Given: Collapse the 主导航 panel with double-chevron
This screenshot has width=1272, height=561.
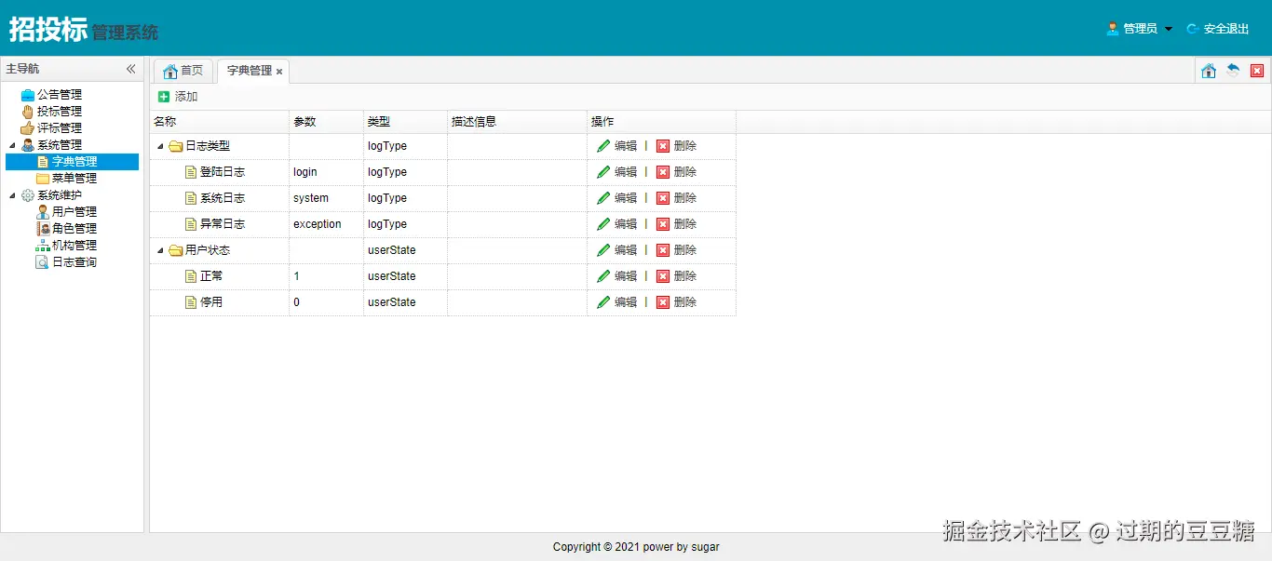Looking at the screenshot, I should [131, 69].
